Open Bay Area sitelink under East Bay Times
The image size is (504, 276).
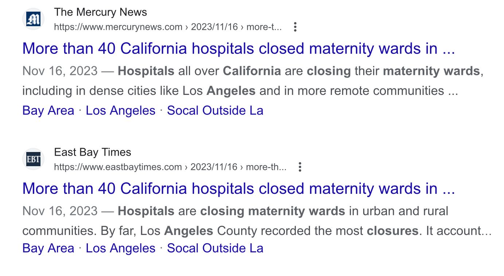[48, 248]
